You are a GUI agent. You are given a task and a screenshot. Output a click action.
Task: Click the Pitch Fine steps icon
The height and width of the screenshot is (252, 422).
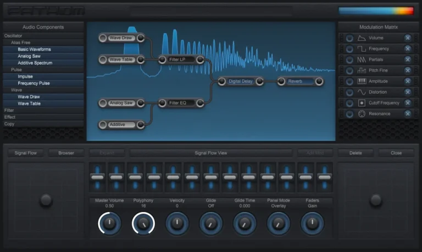(362, 70)
